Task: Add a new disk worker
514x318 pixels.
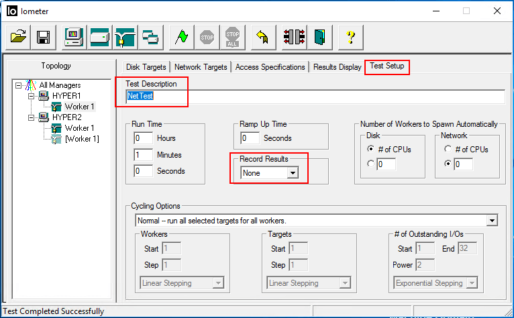Action: point(100,37)
